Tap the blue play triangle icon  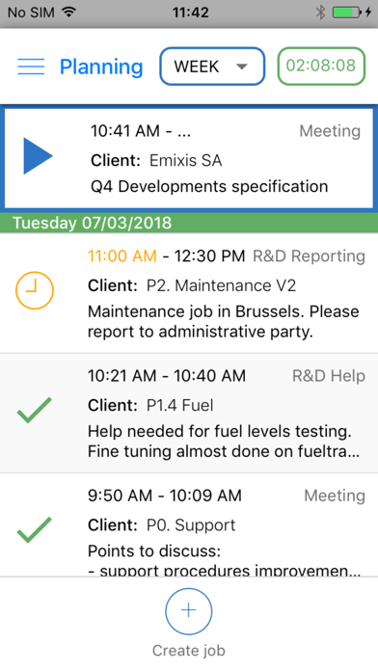[x=38, y=156]
